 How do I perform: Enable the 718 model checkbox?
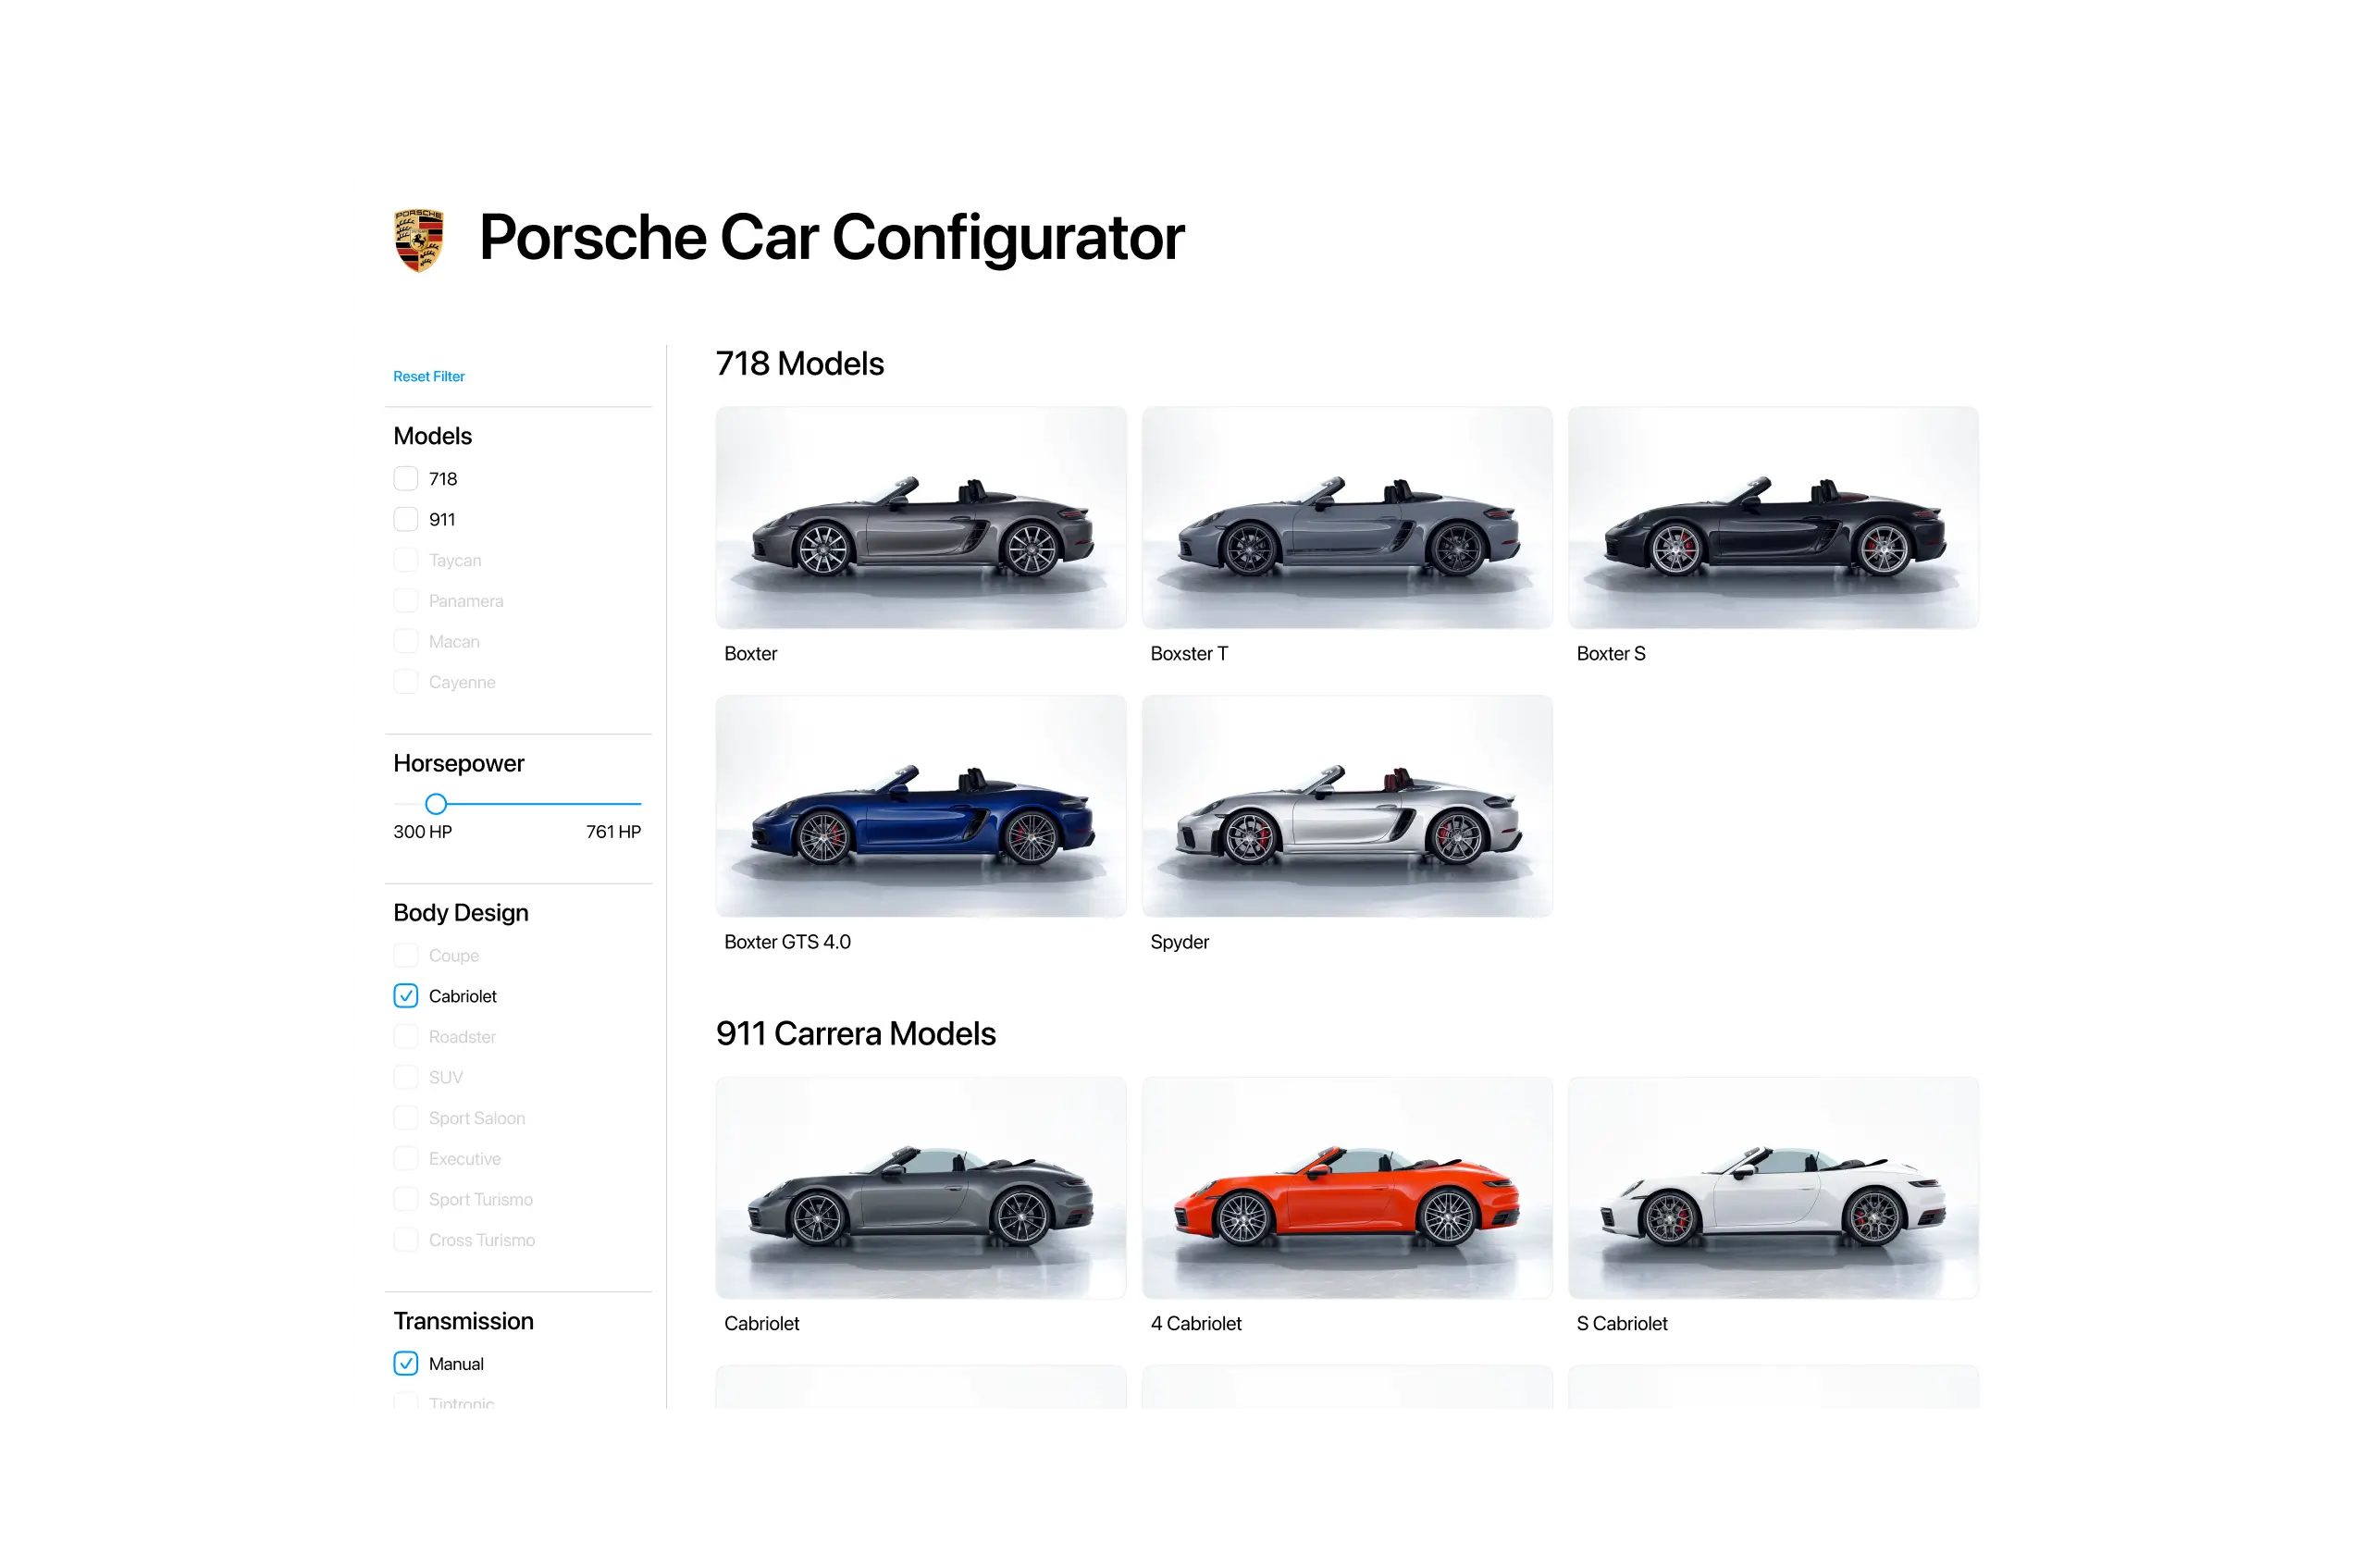point(406,479)
